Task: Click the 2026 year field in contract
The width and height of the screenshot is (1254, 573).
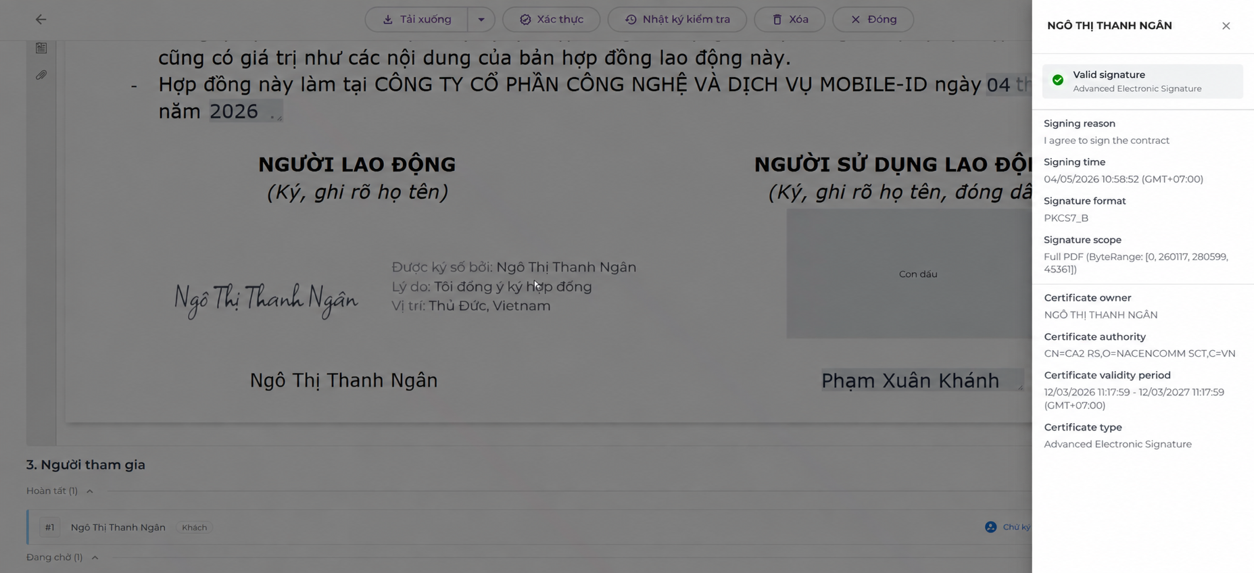Action: (245, 111)
